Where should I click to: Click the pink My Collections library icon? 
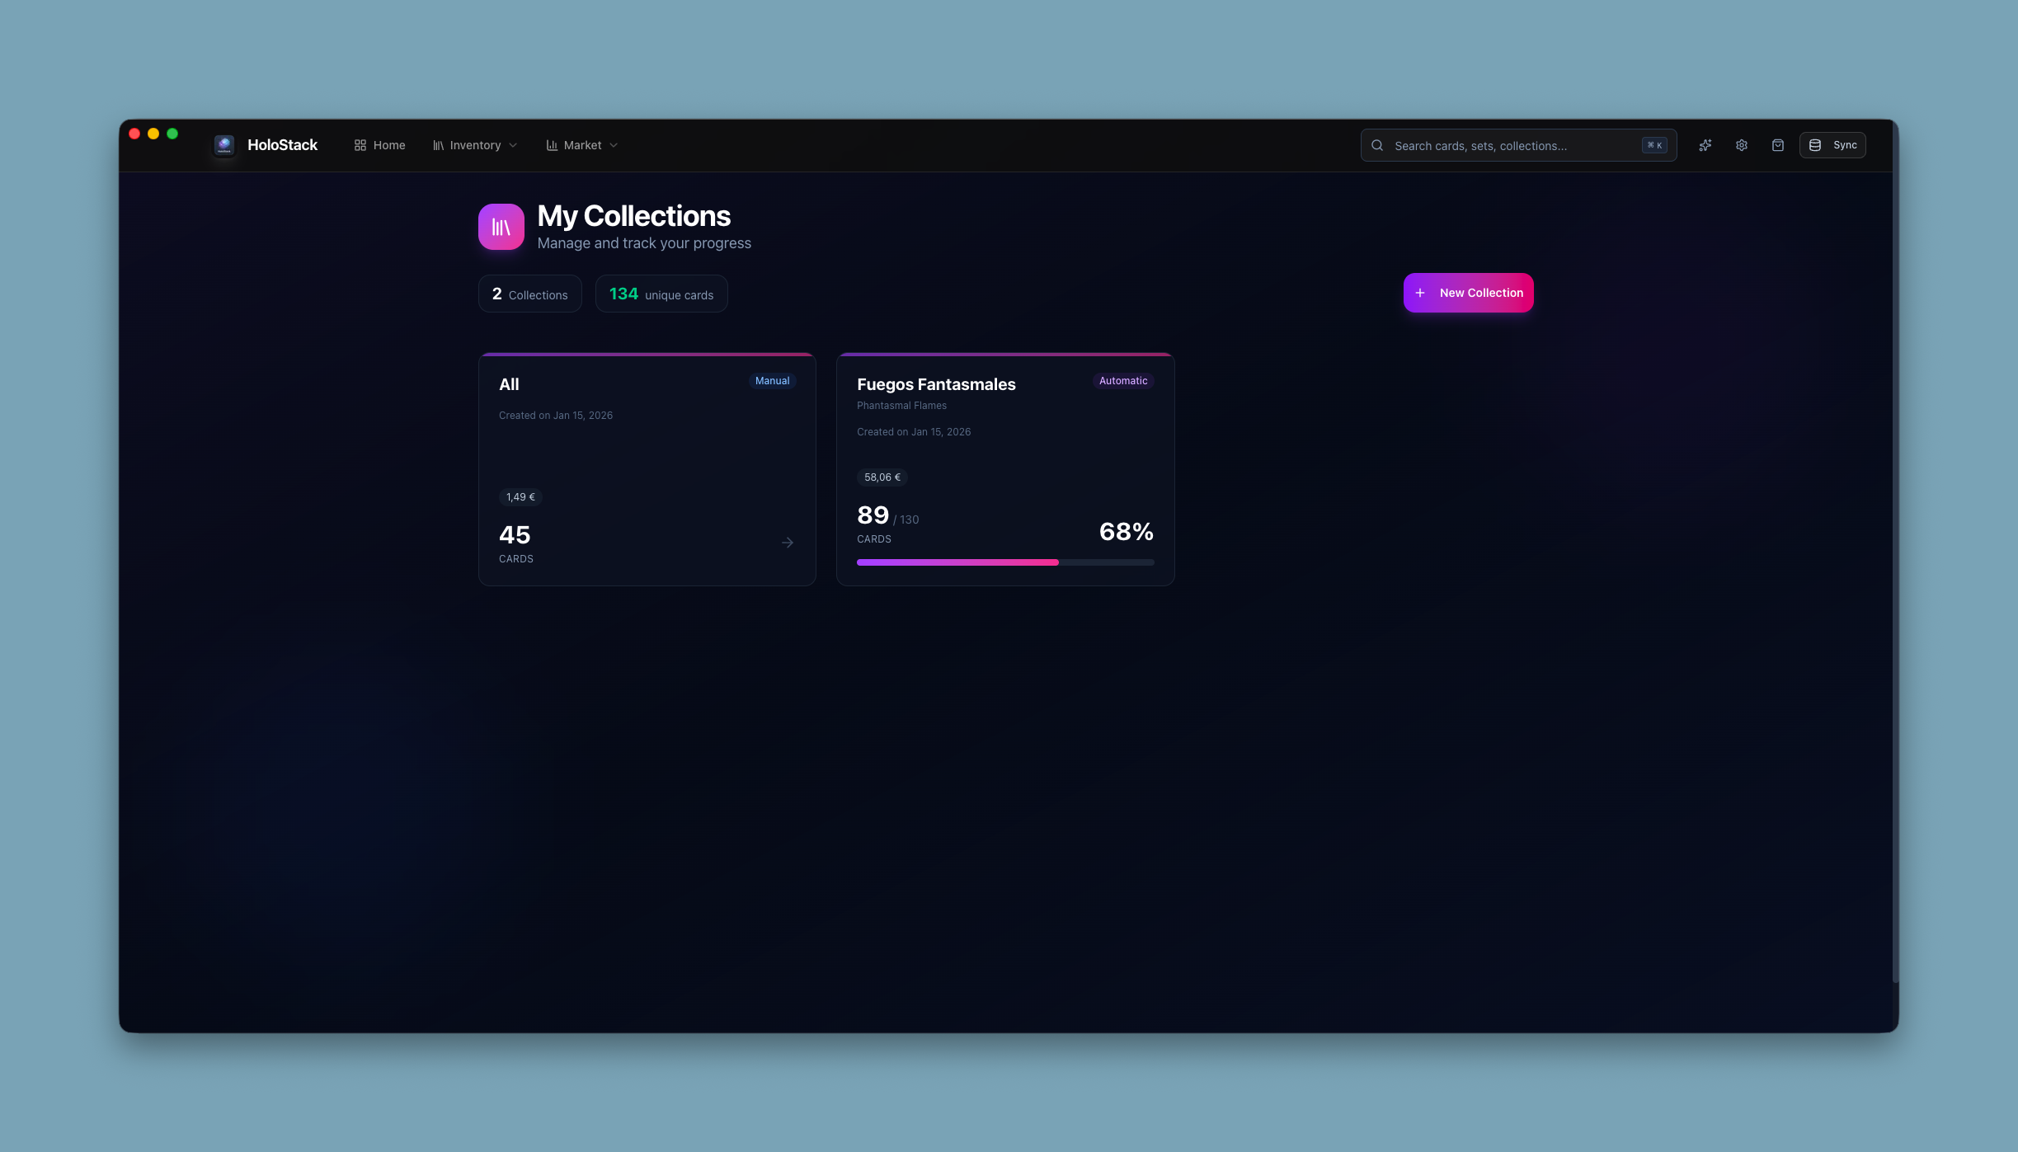click(x=501, y=227)
